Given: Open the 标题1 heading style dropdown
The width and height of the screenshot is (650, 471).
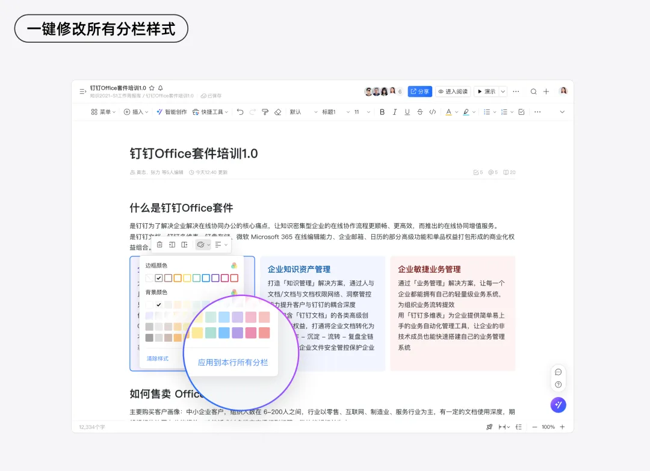Looking at the screenshot, I should [336, 112].
